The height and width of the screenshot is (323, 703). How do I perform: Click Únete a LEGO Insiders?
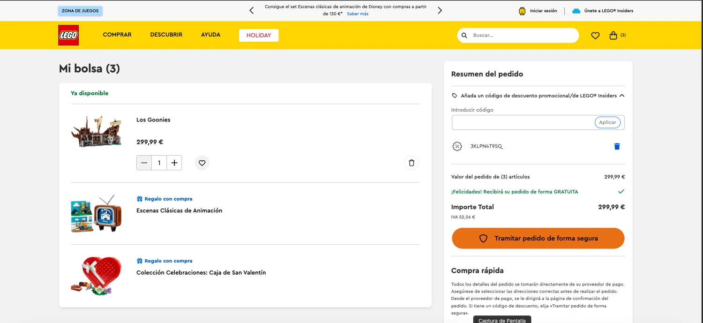tap(609, 11)
